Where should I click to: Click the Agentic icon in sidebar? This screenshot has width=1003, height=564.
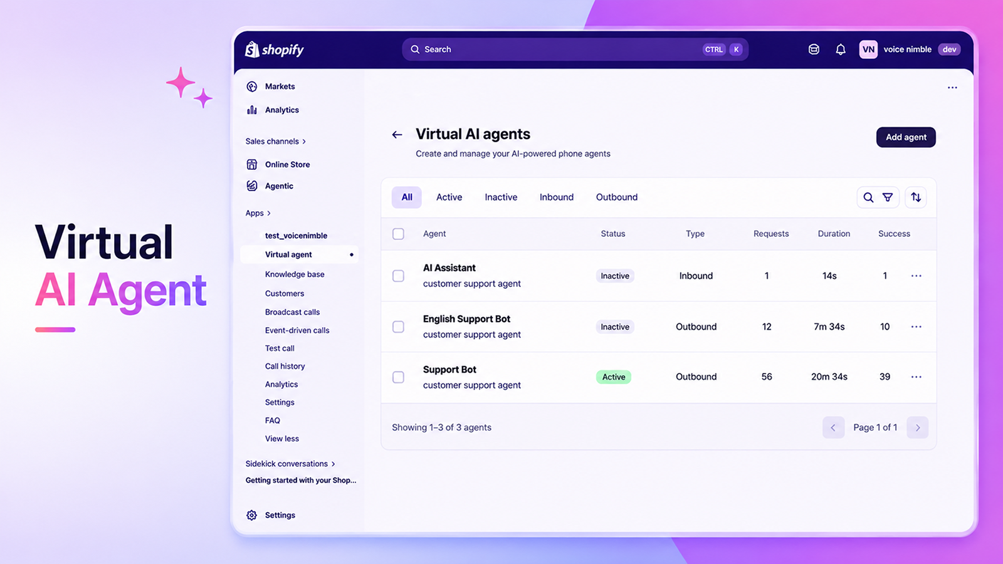click(252, 186)
